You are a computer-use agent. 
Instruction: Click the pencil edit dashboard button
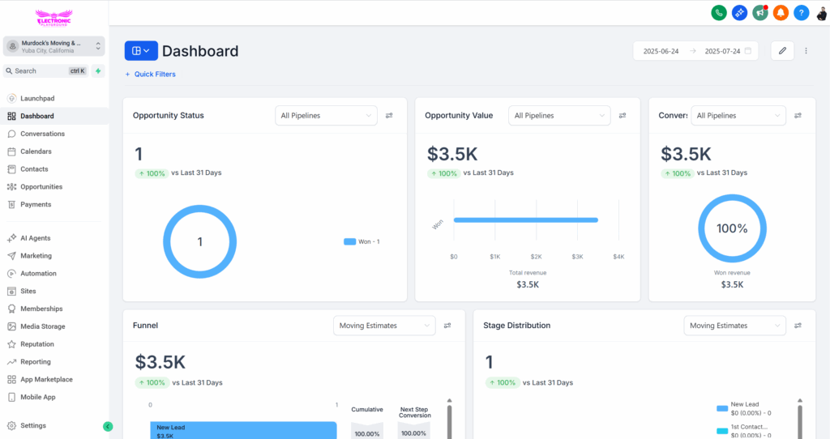[782, 51]
